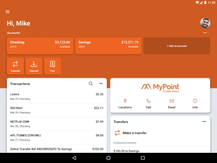Open the Transfers card three-dot menu

pyautogui.click(x=204, y=121)
